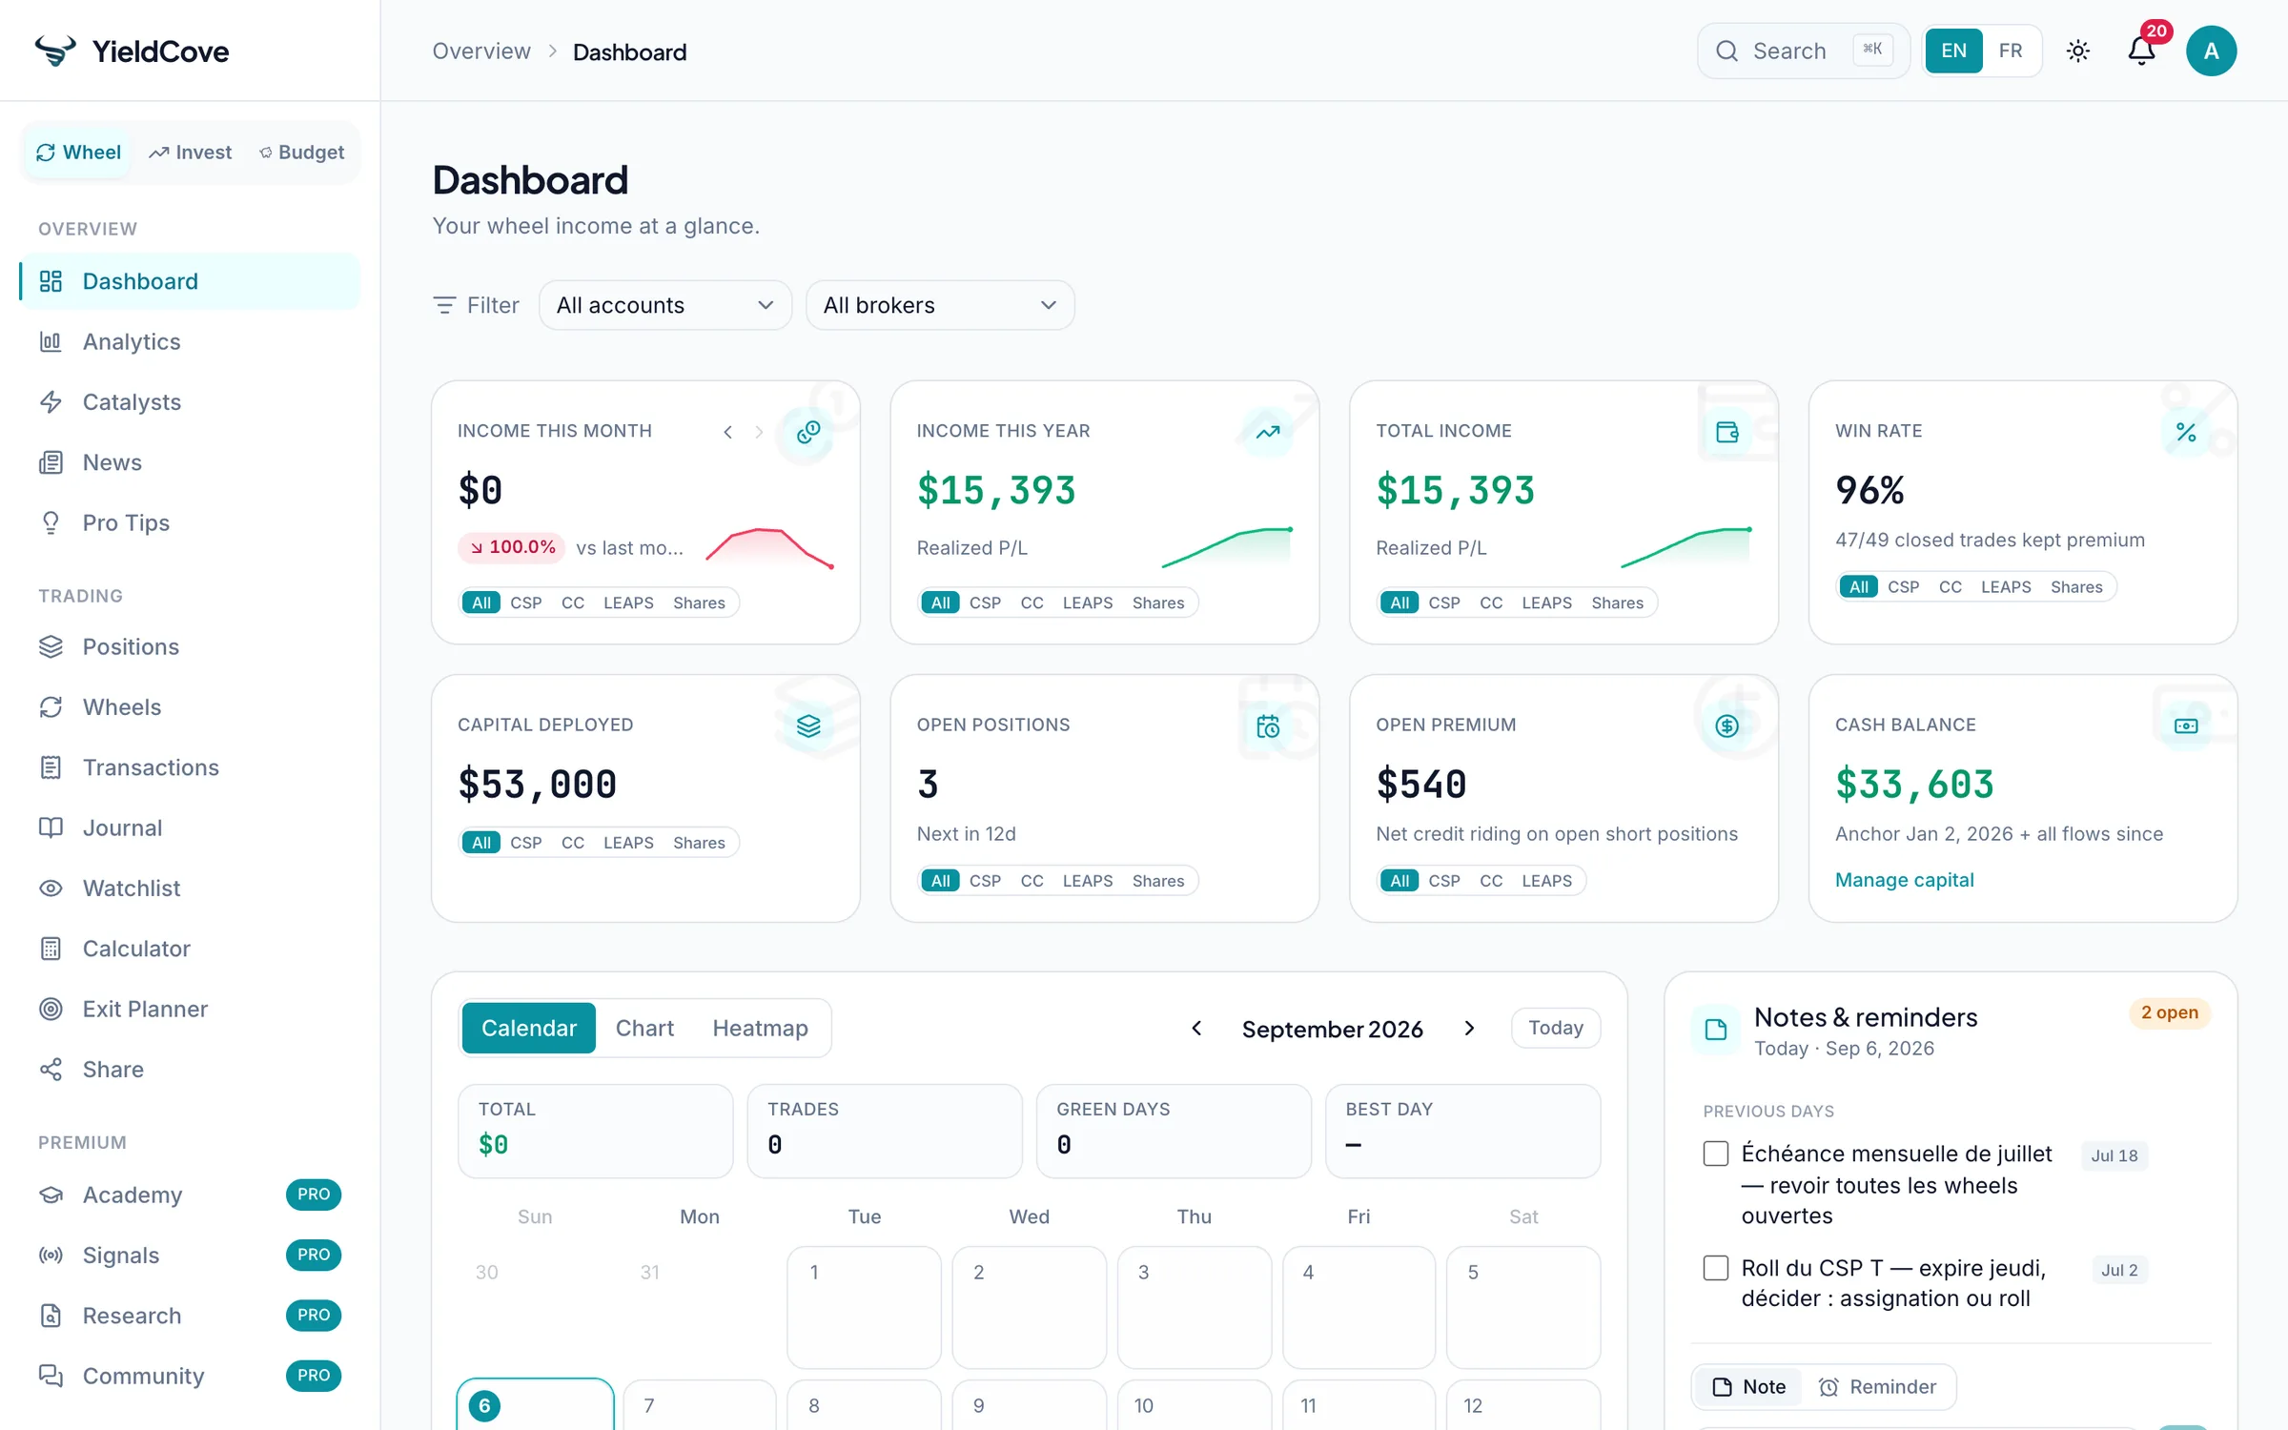Select CSP filter on Income This Month card
The height and width of the screenshot is (1430, 2288).
[x=525, y=603]
